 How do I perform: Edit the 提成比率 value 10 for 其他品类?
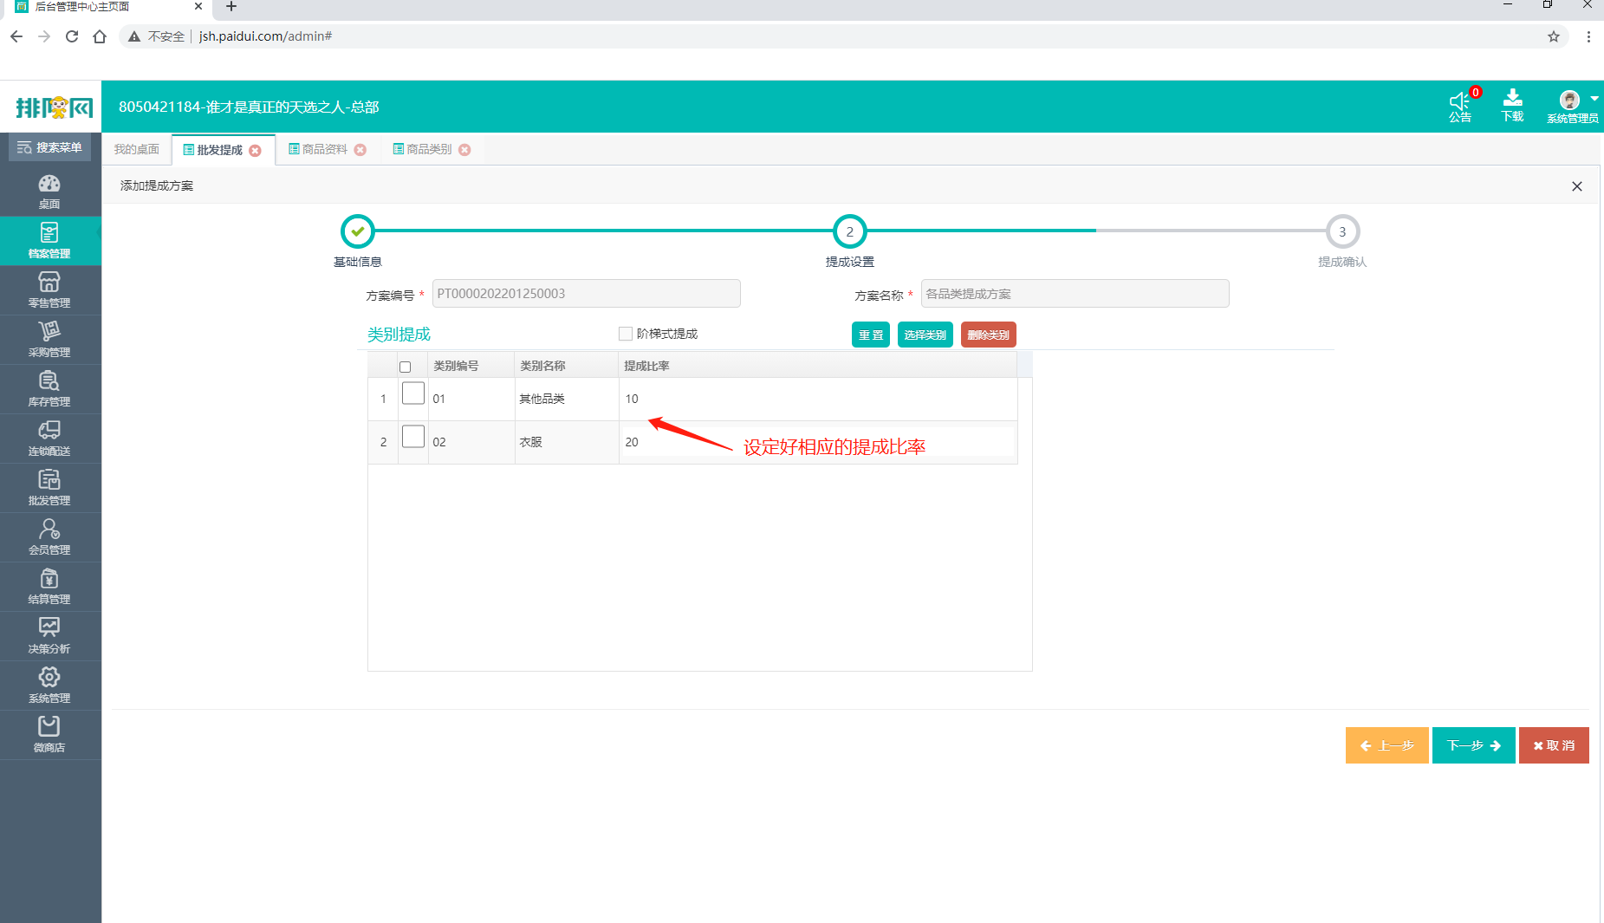pos(818,399)
